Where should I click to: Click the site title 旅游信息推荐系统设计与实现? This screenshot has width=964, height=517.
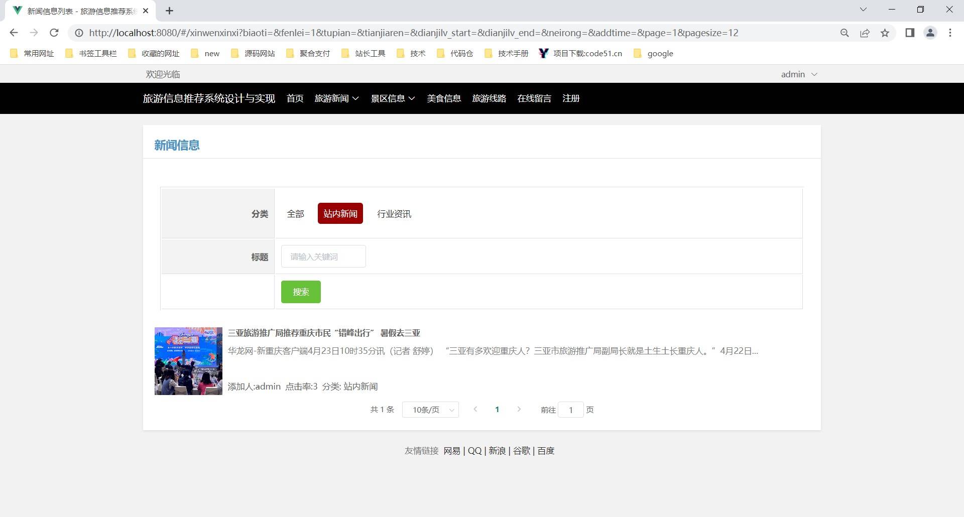(x=209, y=98)
